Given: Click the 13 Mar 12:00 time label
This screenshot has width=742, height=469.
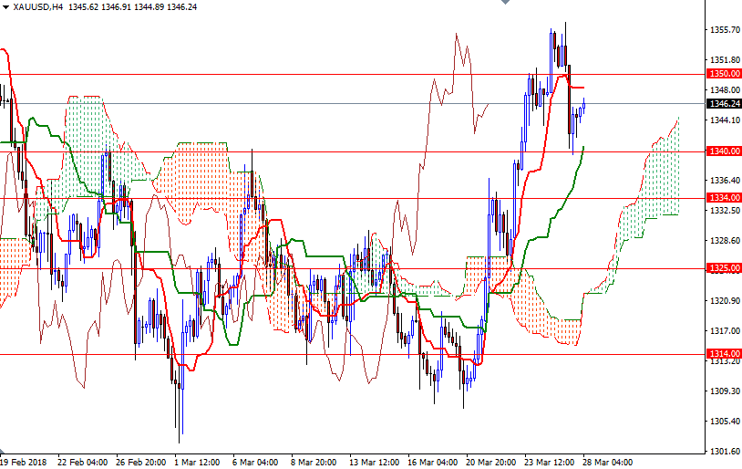Looking at the screenshot, I should tap(374, 462).
